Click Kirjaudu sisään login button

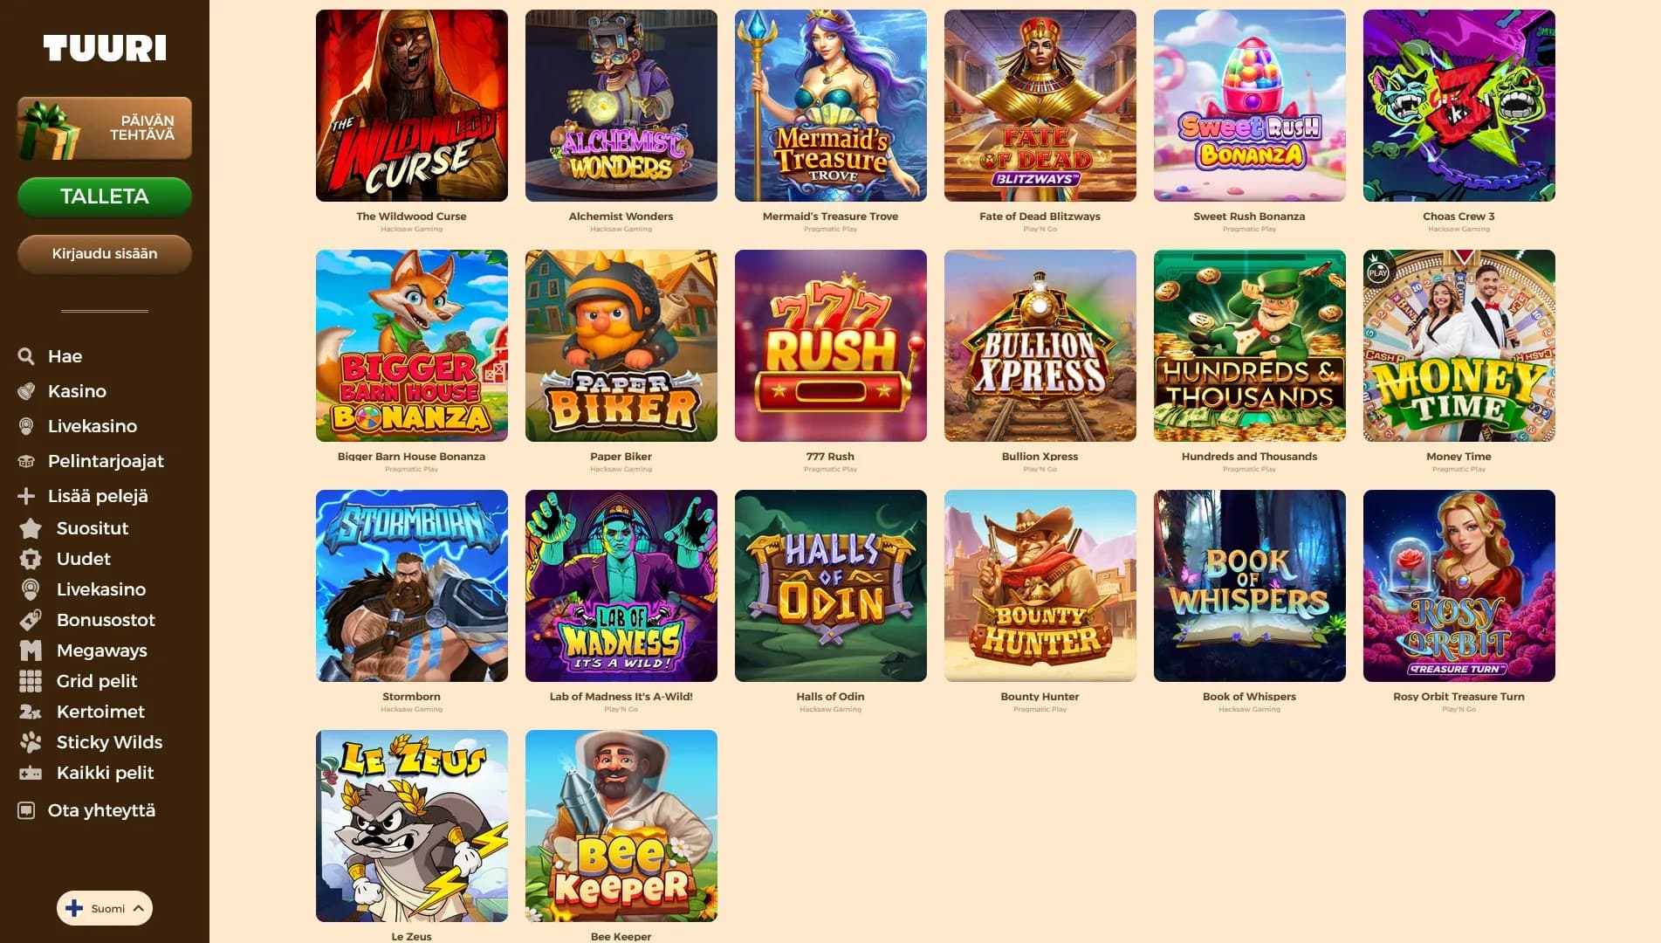click(x=105, y=254)
